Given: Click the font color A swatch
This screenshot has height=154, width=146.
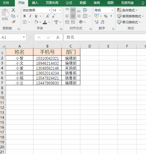Looking at the screenshot, I should (45, 22).
